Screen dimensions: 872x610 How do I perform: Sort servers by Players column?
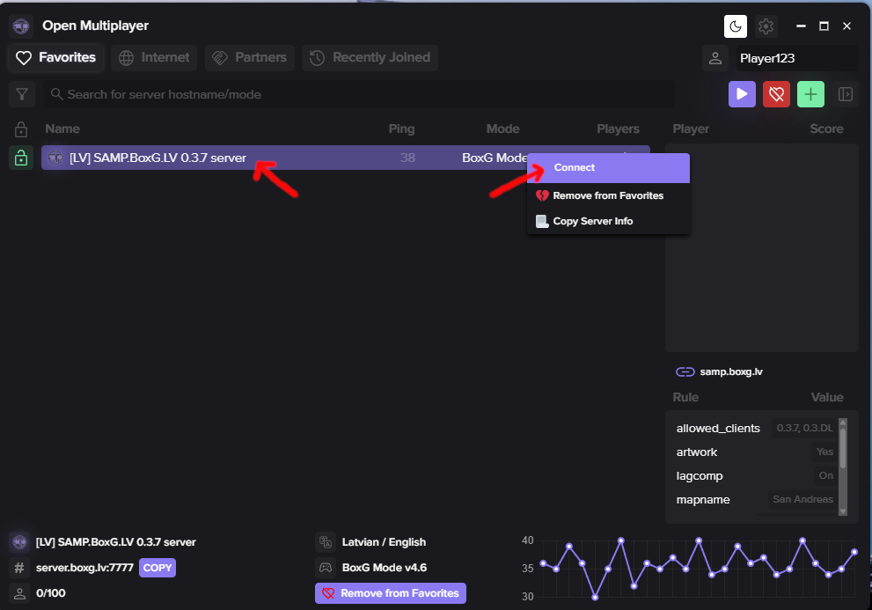click(618, 129)
